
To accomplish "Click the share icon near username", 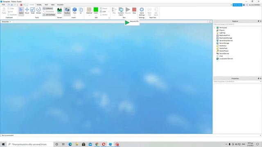I will [247, 5].
